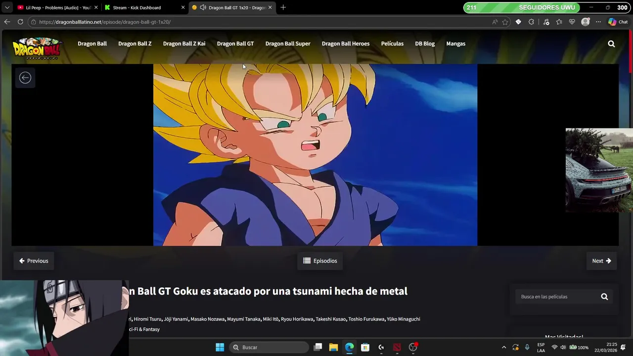Open the site search magnifier icon

[x=611, y=44]
